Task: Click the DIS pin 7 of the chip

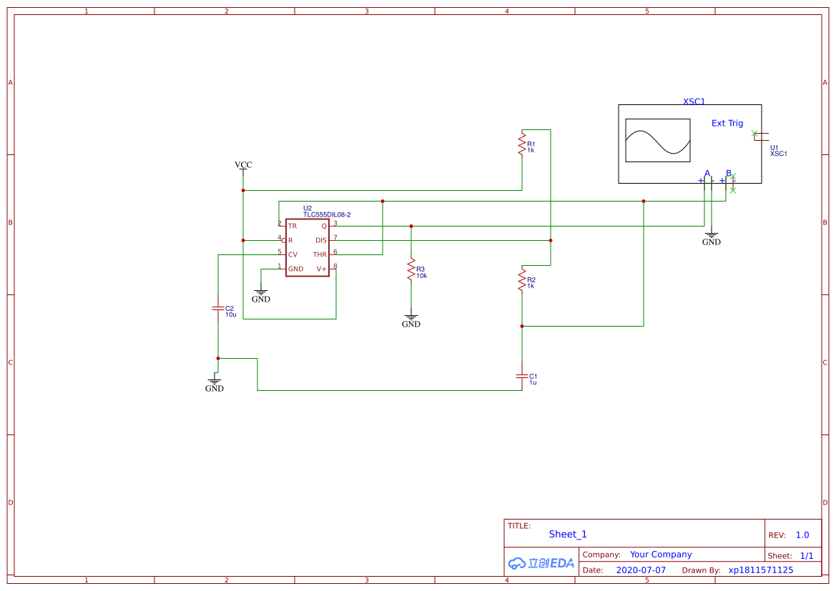Action: (x=334, y=240)
